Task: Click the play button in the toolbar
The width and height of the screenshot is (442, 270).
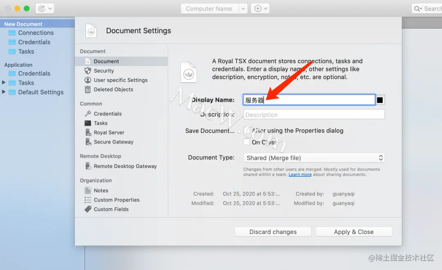Action: point(258,9)
